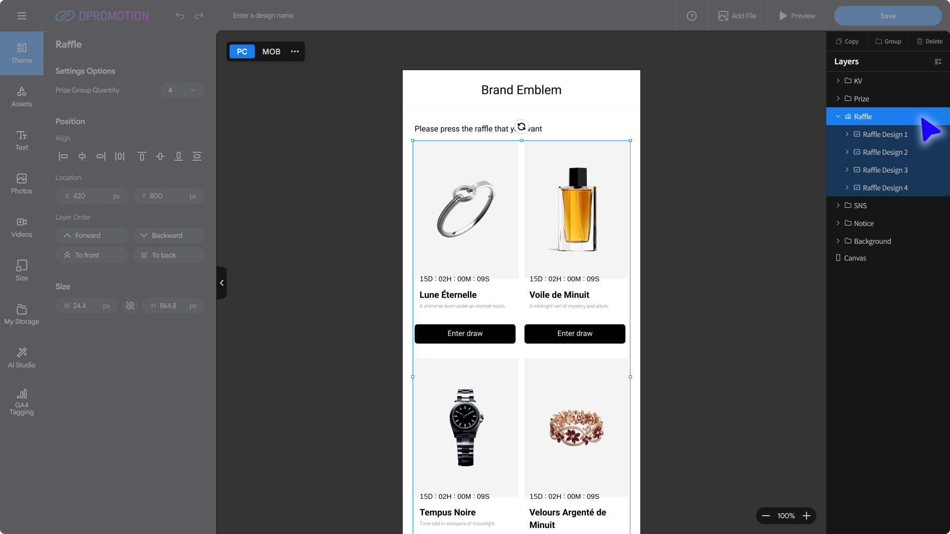Switch to PC view mode
Screen dimensions: 950x534
(242, 51)
